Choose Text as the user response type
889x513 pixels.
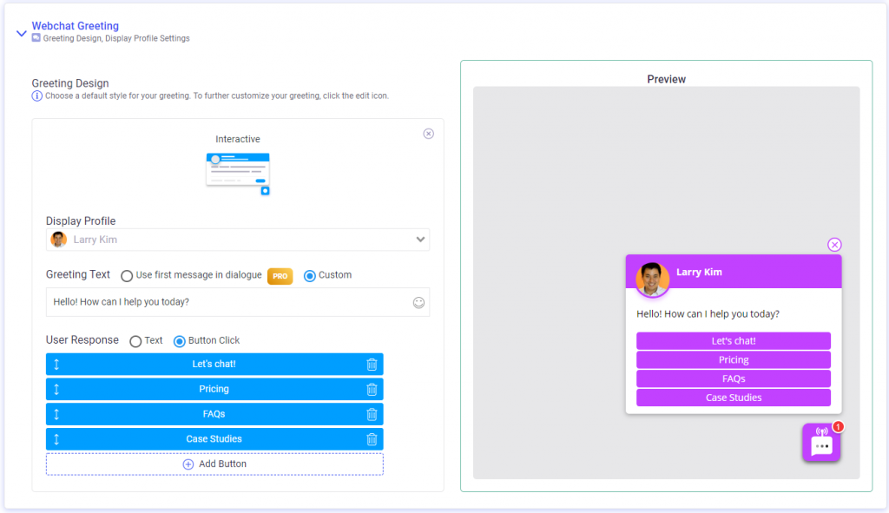(x=135, y=341)
